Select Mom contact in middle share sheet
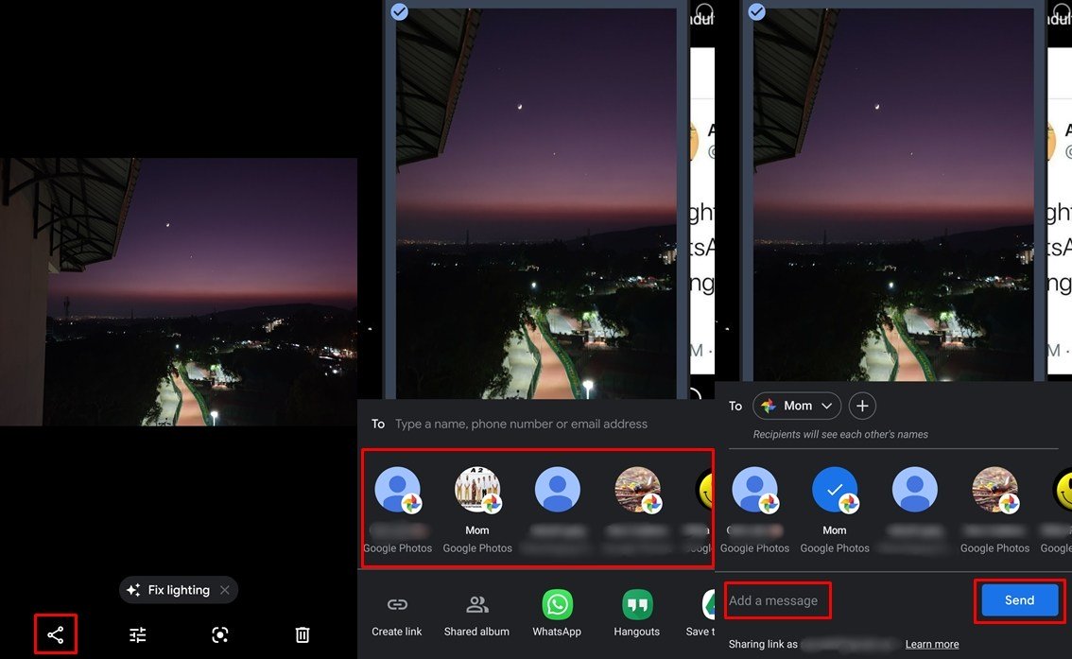Screen dimensions: 1072x659 [x=477, y=491]
